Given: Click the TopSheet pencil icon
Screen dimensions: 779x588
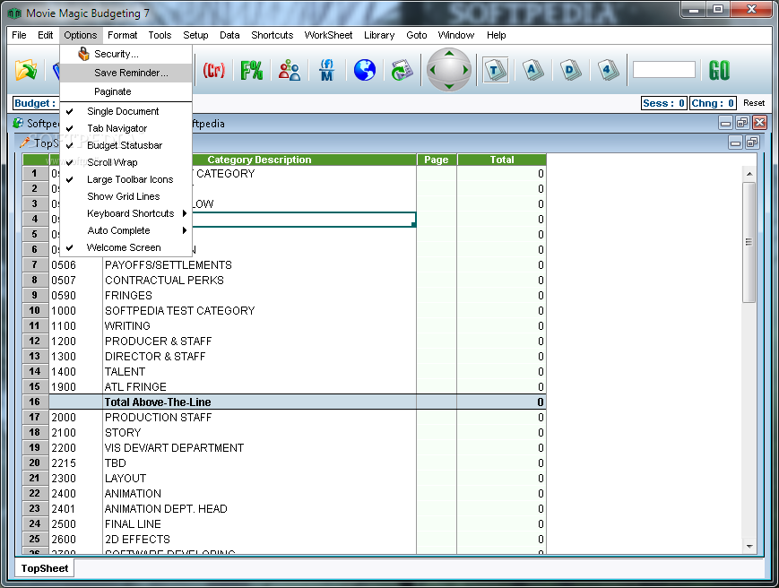Looking at the screenshot, I should pyautogui.click(x=25, y=143).
